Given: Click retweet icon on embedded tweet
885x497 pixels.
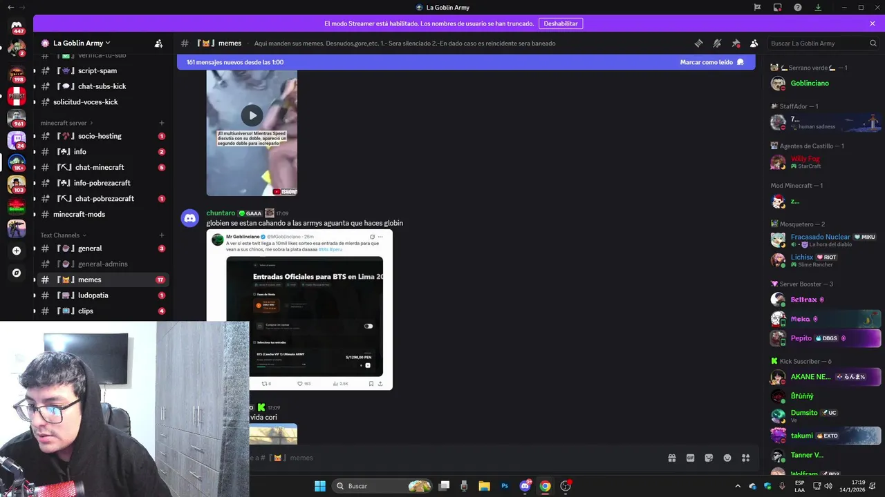Looking at the screenshot, I should coord(263,383).
